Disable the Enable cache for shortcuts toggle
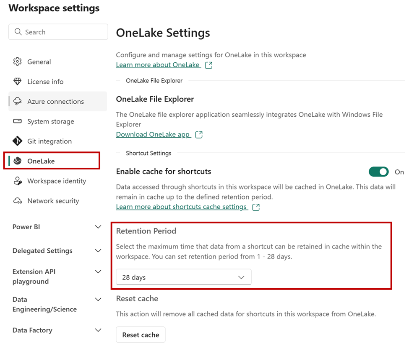Image resolution: width=409 pixels, height=346 pixels. coord(378,172)
